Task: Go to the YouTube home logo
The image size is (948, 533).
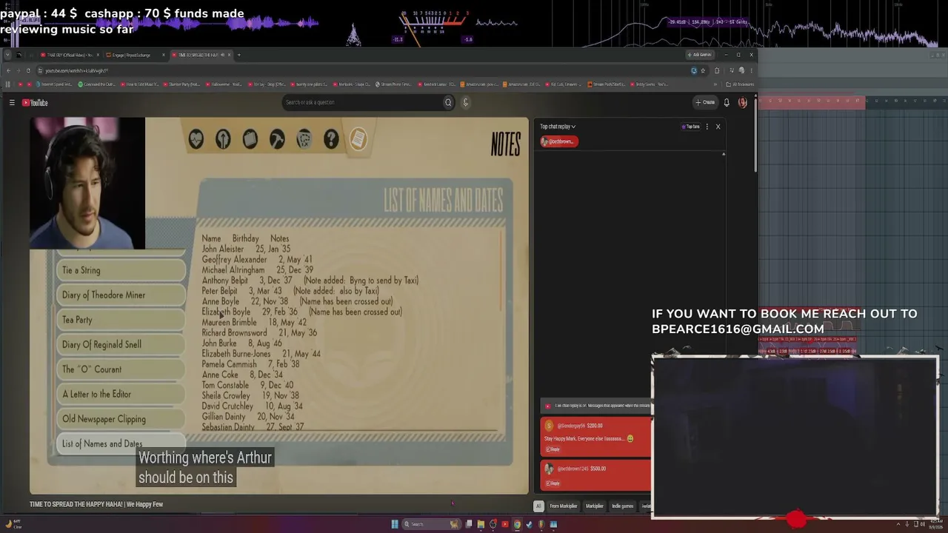Action: point(35,103)
